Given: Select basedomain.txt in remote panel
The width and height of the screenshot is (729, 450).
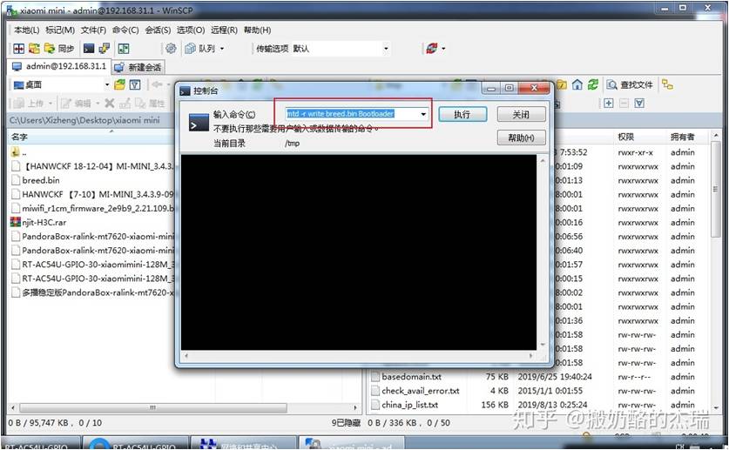Looking at the screenshot, I should (x=411, y=377).
